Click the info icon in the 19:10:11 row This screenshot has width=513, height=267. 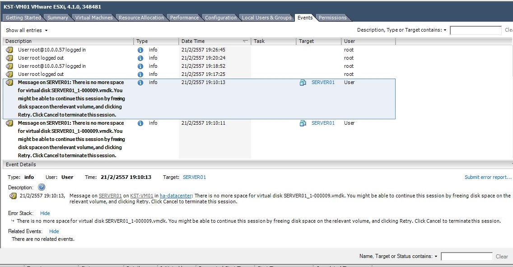140,123
